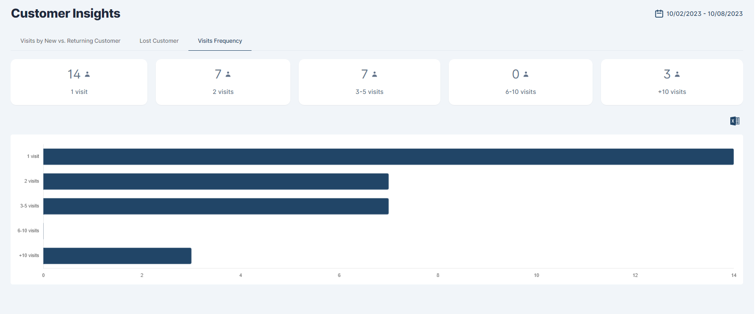Open the 10/02/2023 - 10/08/2023 date range picker
Image resolution: width=755 pixels, height=314 pixels.
point(704,14)
